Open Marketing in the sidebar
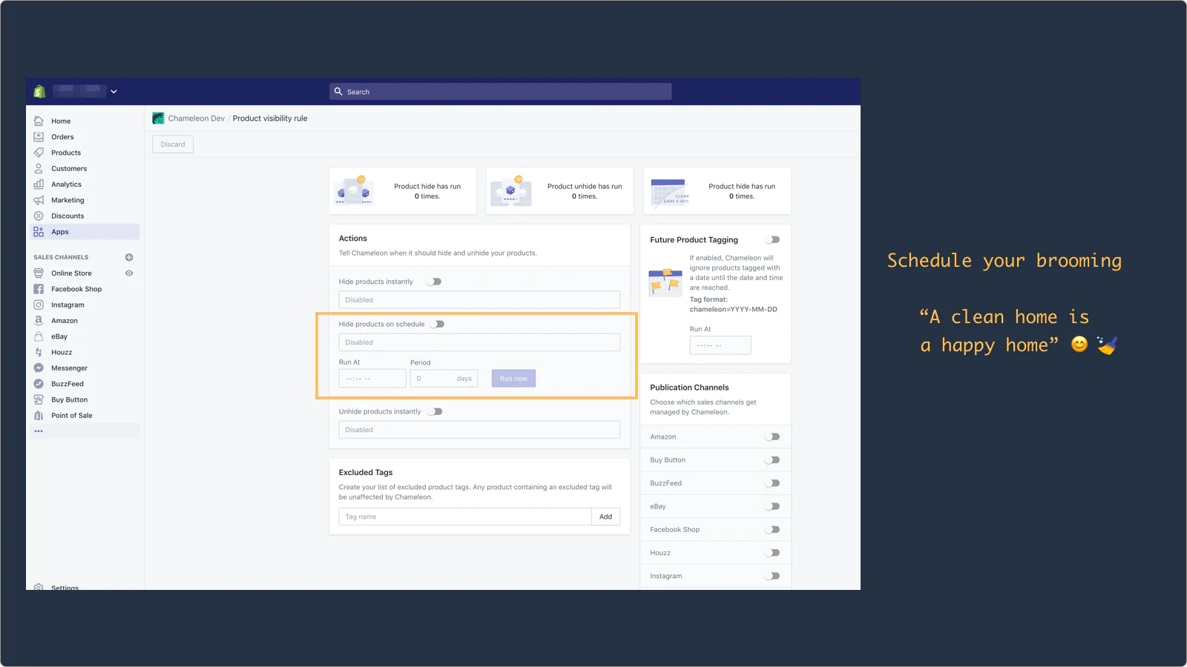Screen dimensions: 1187x667 [x=68, y=200]
